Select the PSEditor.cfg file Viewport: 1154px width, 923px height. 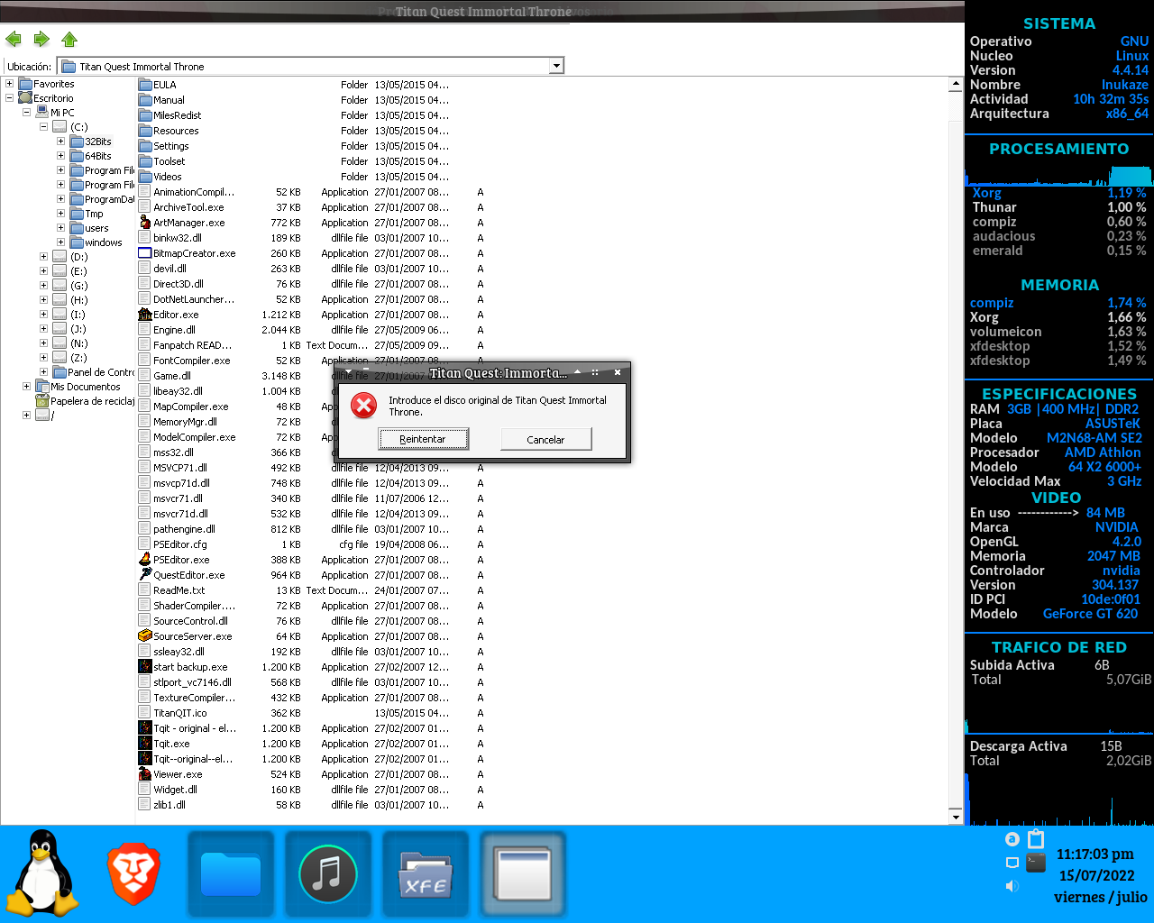click(179, 544)
